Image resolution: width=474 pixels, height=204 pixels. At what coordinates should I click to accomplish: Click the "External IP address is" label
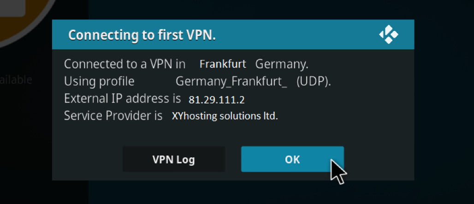click(x=123, y=98)
